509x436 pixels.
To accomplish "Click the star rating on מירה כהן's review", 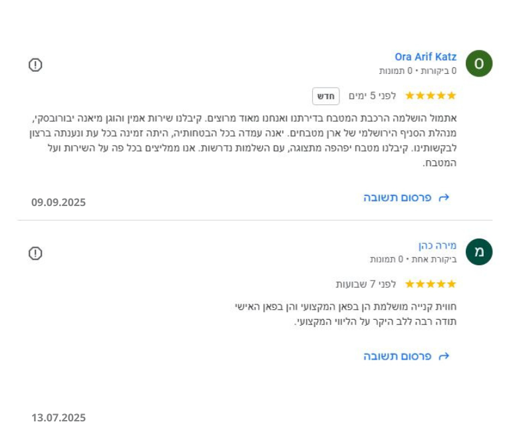I will point(430,284).
